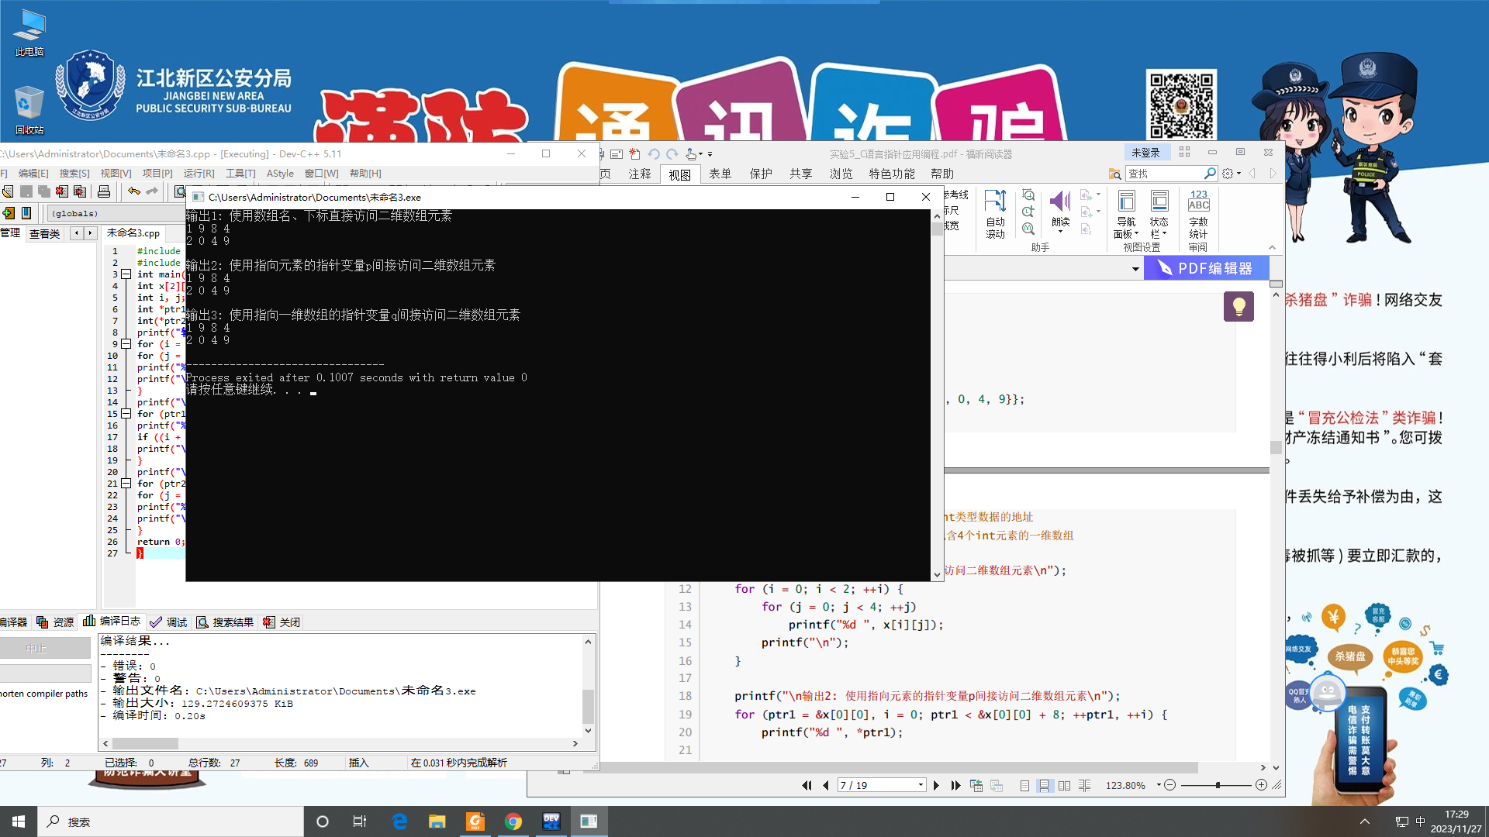Toggle two-page facing view mode

(x=1064, y=785)
